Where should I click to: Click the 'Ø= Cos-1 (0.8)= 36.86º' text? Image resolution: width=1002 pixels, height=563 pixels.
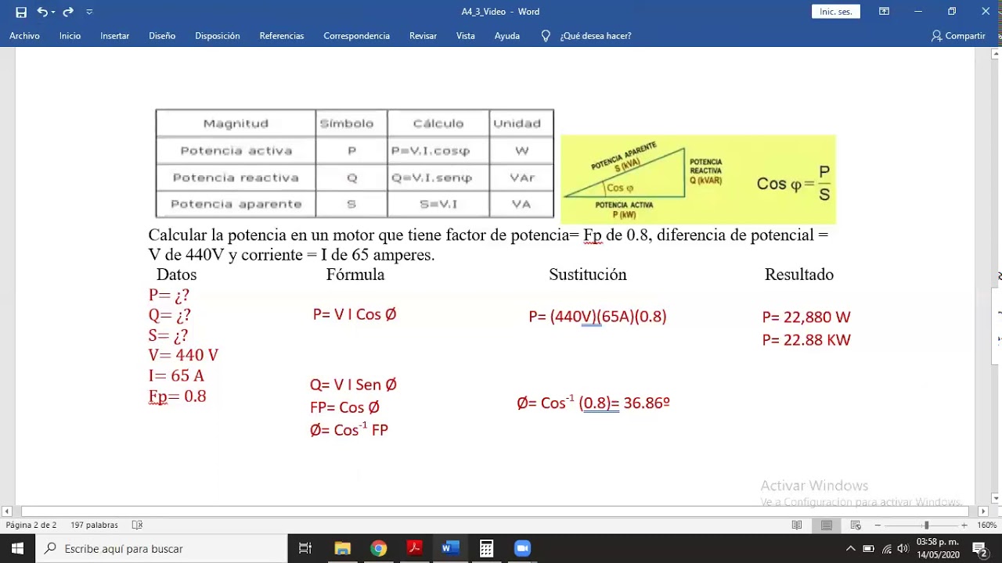(x=593, y=403)
